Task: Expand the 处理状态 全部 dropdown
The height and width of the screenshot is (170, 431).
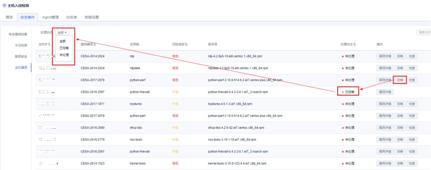Action: (x=62, y=33)
